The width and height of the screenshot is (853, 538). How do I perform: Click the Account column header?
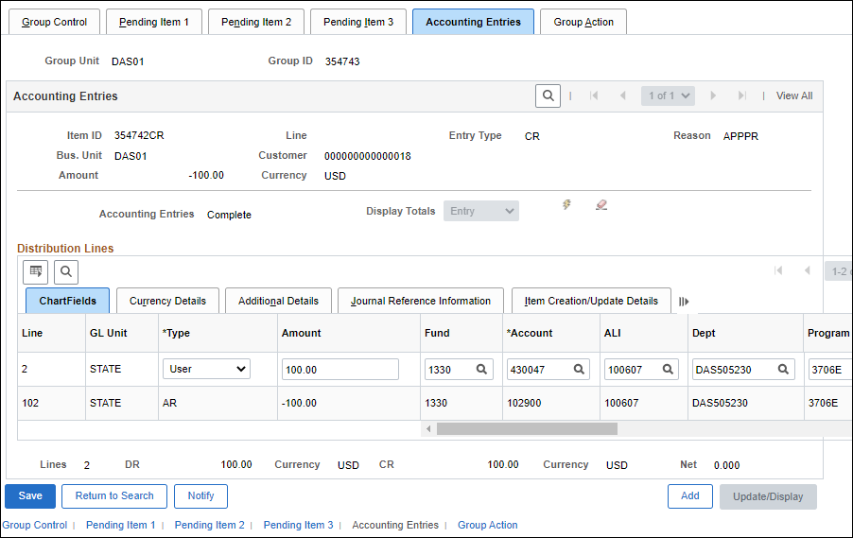[x=530, y=333]
